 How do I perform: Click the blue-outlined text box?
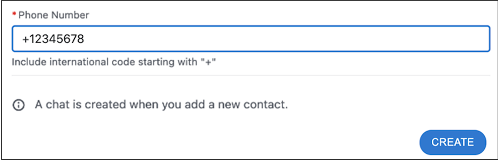coord(251,38)
